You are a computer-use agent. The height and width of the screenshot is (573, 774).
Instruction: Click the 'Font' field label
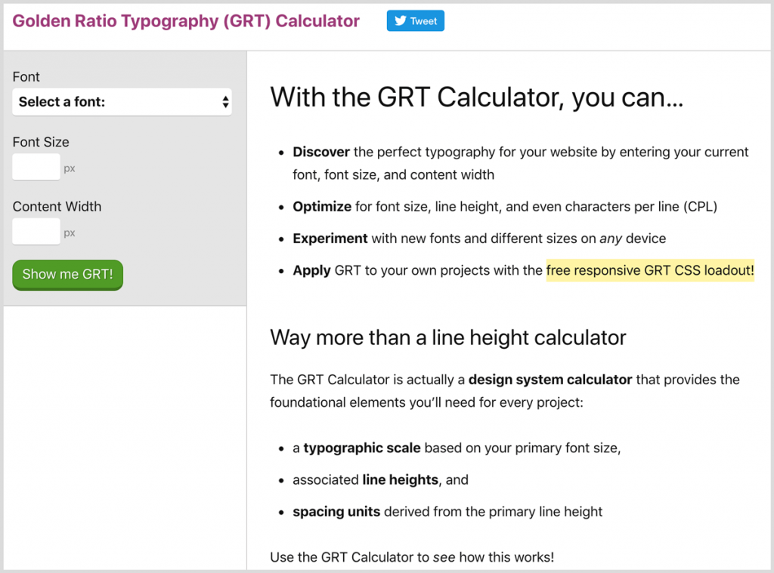pyautogui.click(x=26, y=77)
